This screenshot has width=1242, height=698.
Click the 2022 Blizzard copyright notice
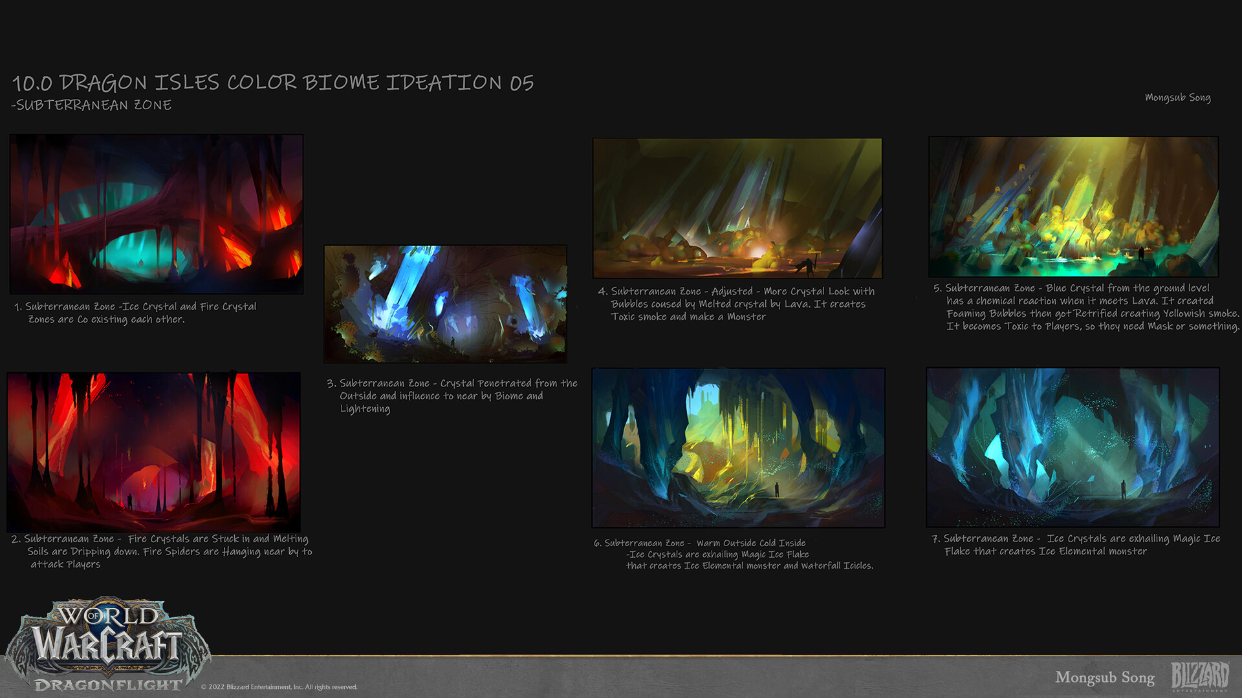click(279, 687)
